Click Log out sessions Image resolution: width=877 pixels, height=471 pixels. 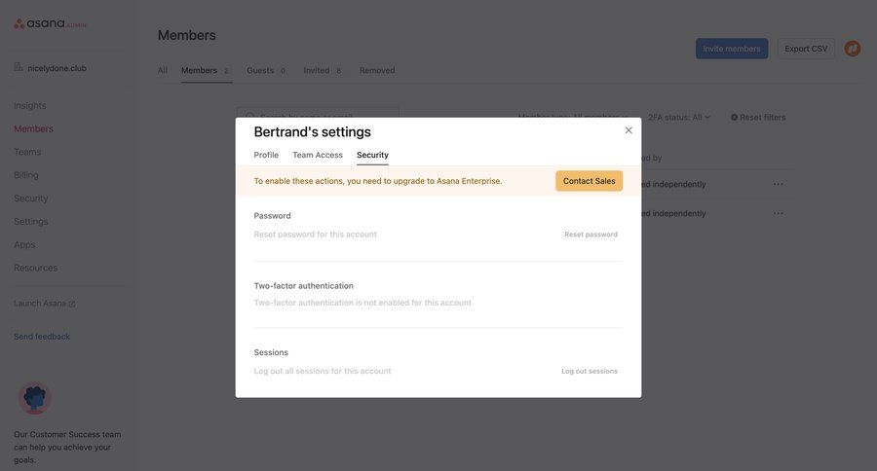590,371
